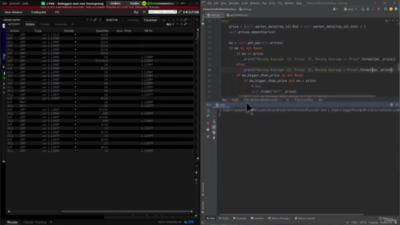Expand details arrow for 571/429 quantity order row
The height and width of the screenshot is (225, 400).
pos(75,61)
